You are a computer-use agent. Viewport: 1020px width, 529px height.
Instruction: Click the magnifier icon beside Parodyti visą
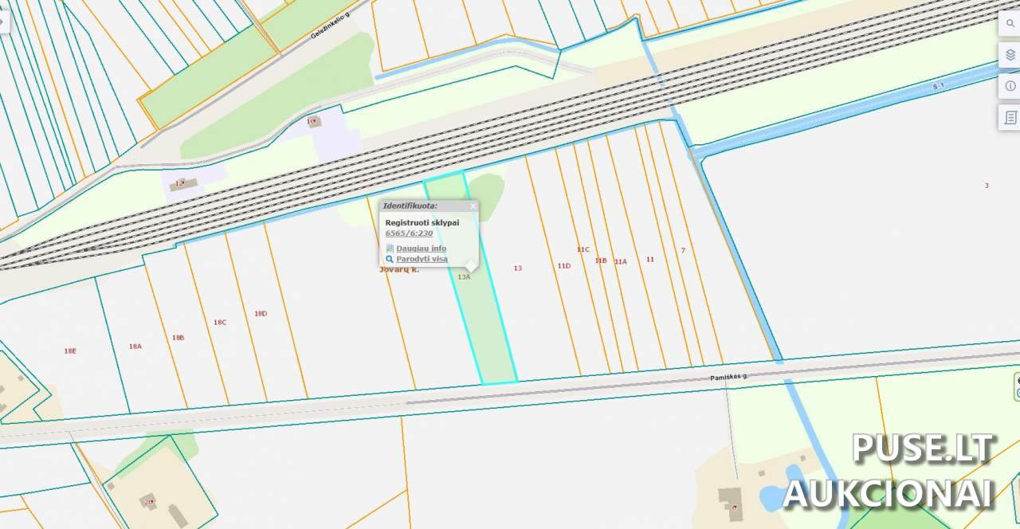[390, 259]
